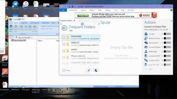Screen dimensions: 177x99
Task: Open the Copy to tab
Action: tap(84, 10)
